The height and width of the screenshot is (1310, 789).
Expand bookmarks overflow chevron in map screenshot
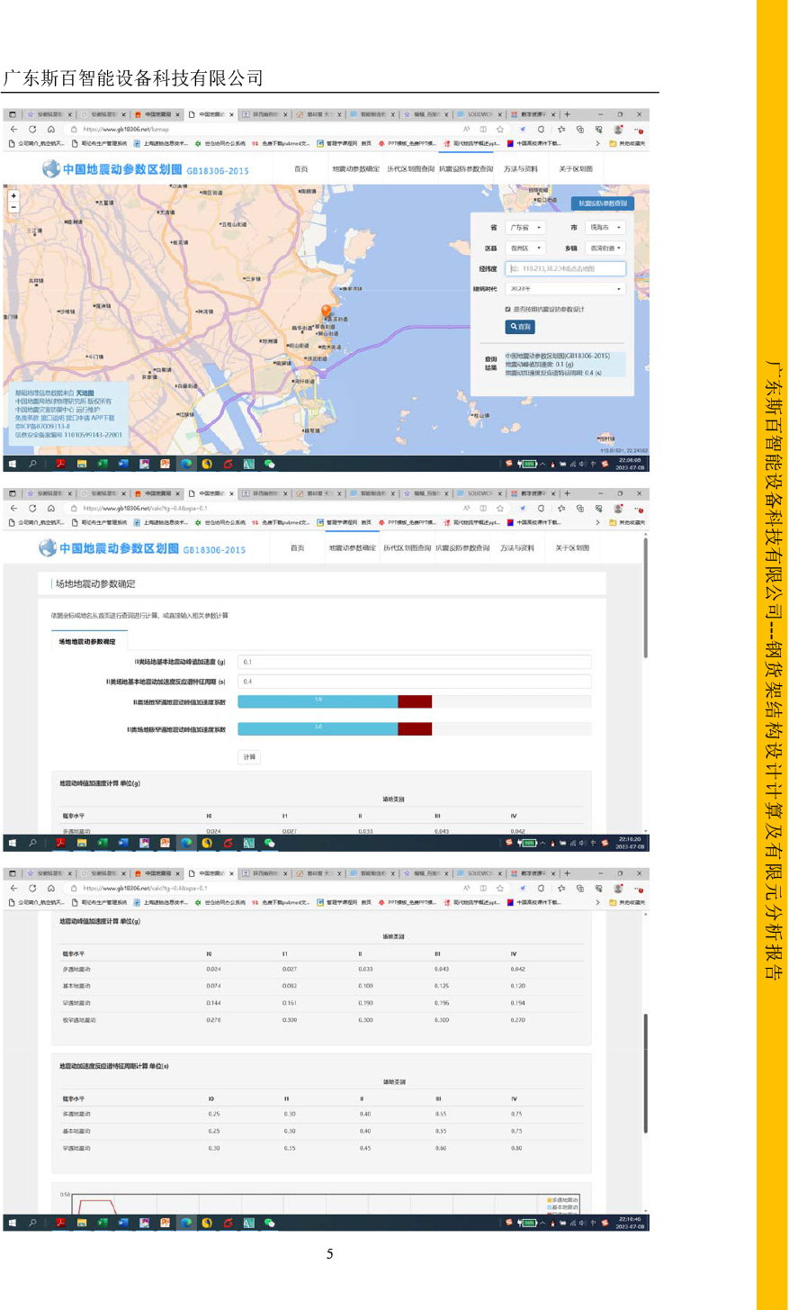597,143
